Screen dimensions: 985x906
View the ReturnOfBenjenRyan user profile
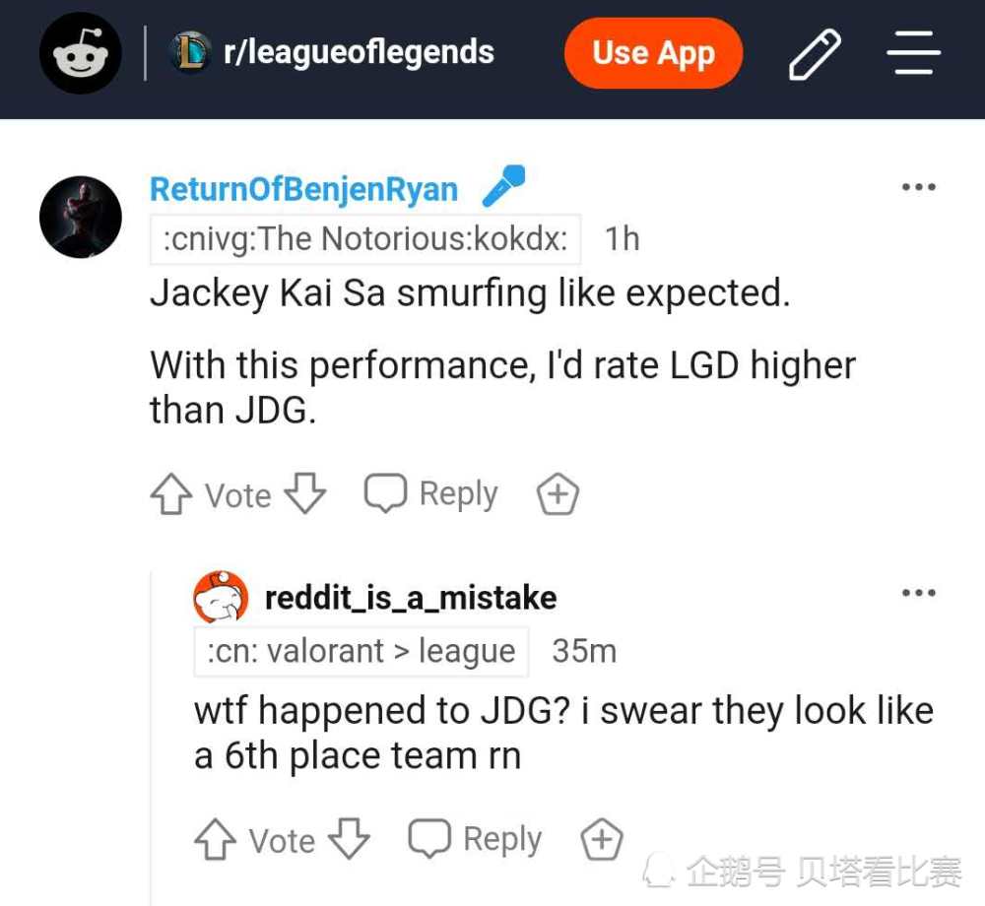304,189
